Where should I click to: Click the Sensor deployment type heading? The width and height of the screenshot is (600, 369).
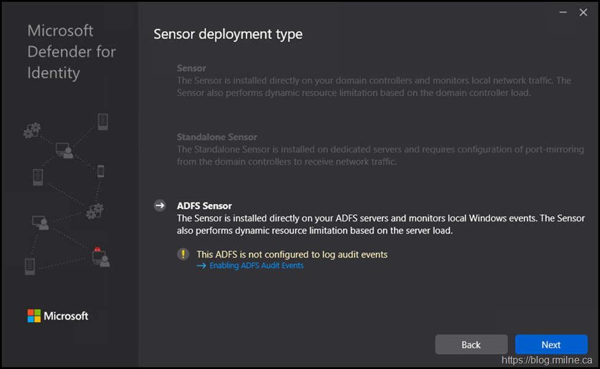(x=227, y=34)
